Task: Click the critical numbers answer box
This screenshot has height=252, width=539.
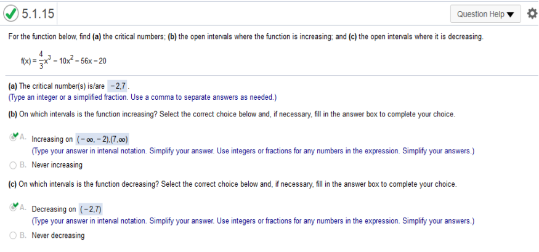Action: [117, 86]
